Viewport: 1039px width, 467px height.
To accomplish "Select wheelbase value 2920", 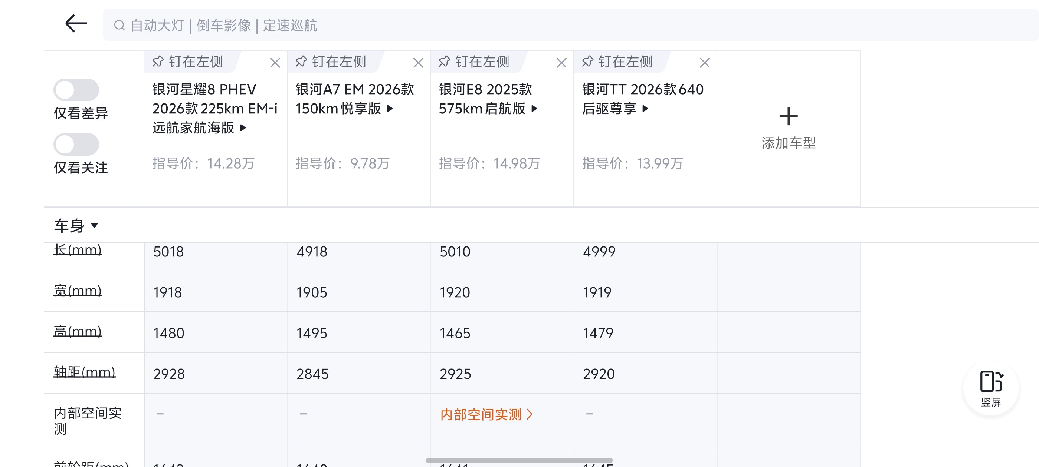I will coord(599,374).
